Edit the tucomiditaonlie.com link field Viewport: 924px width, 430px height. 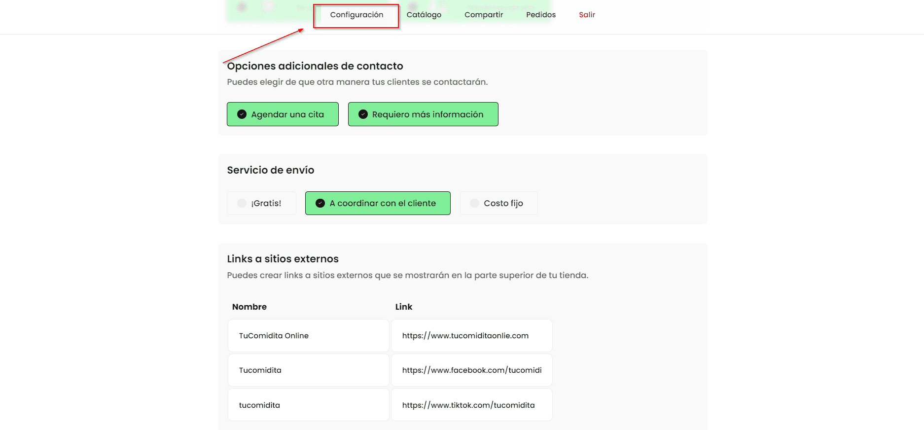tap(471, 336)
